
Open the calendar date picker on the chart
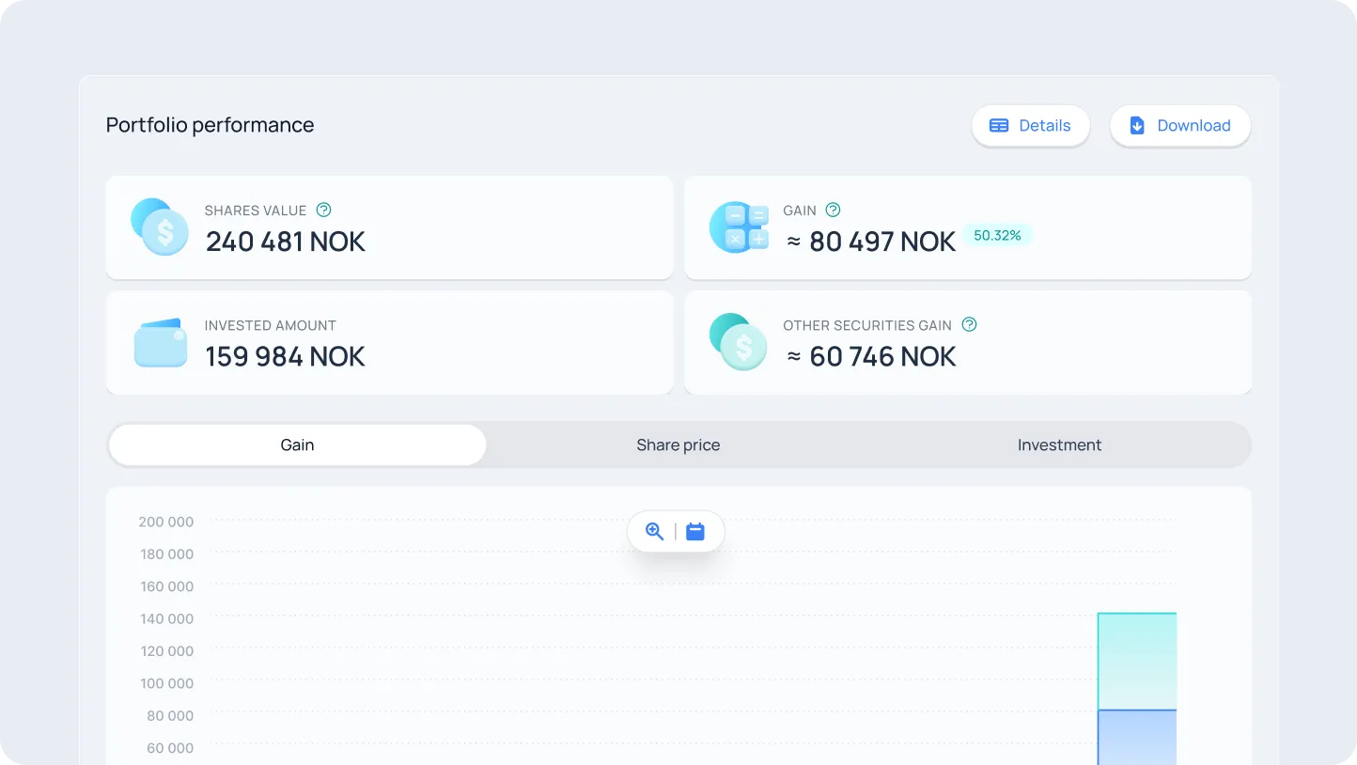pyautogui.click(x=695, y=531)
